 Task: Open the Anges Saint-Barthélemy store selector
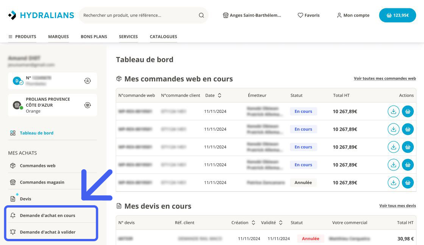click(252, 16)
